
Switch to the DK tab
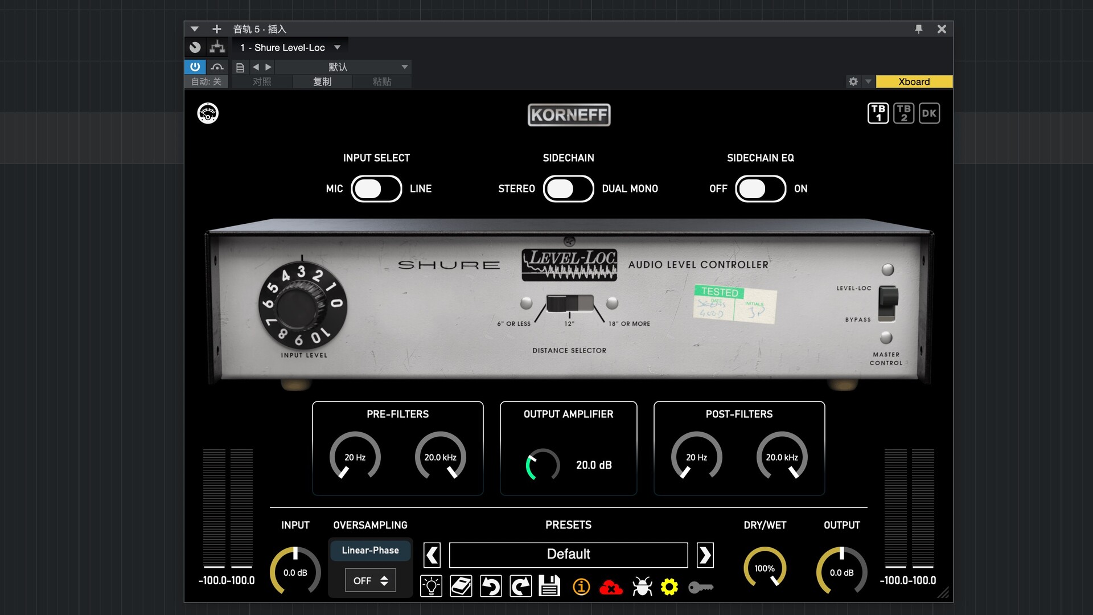[x=929, y=113]
